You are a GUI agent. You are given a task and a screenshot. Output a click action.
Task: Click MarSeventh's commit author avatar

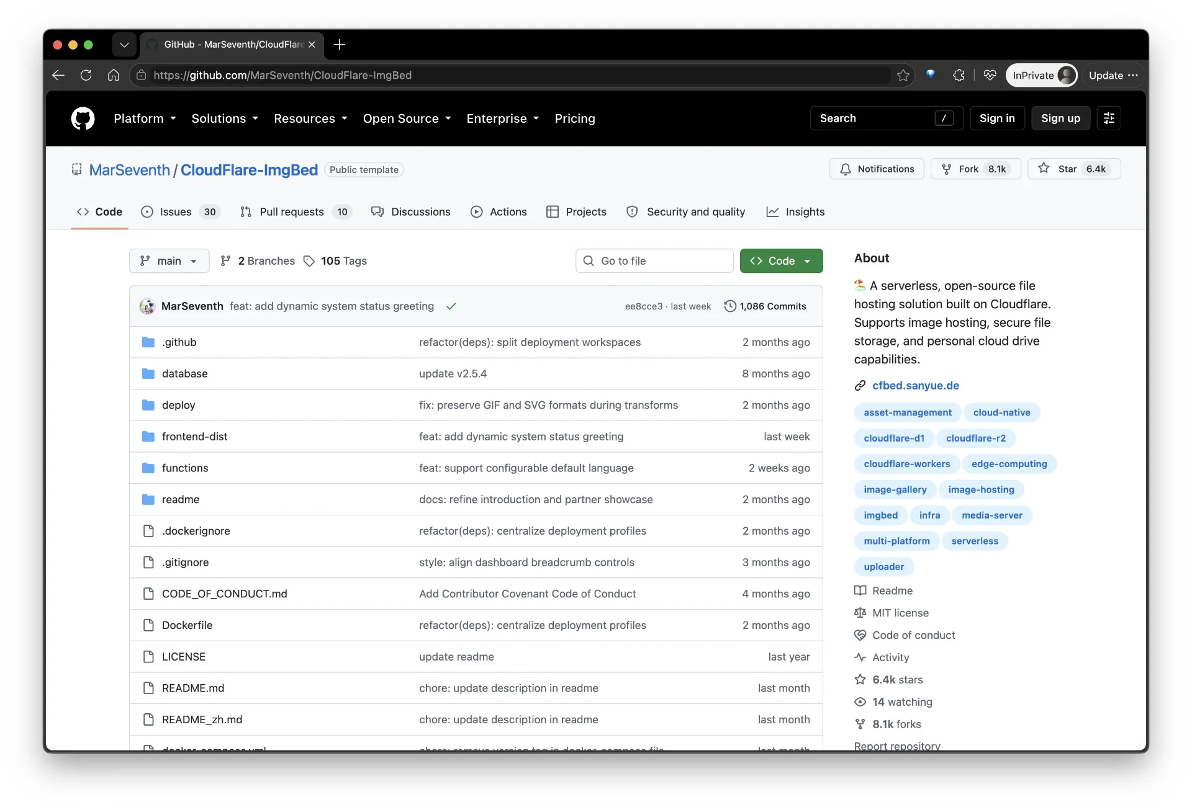[147, 306]
